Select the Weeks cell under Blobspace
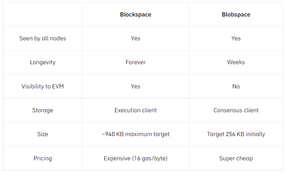Viewport: 287px width, 174px height. coord(236,62)
